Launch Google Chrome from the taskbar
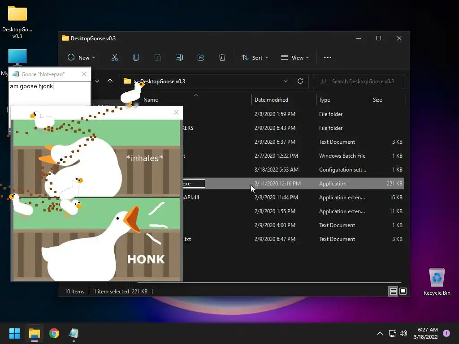 pyautogui.click(x=54, y=333)
